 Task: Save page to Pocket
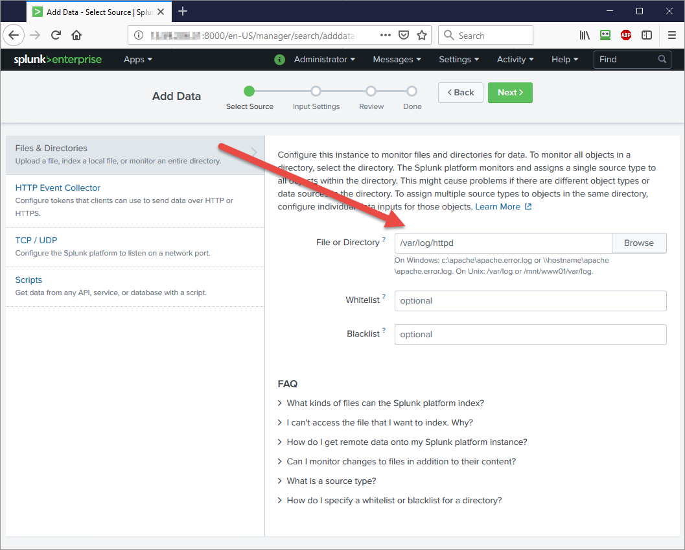coord(404,35)
